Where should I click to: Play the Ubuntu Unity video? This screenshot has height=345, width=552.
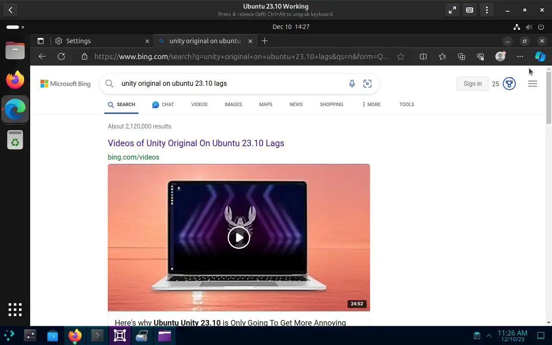(x=239, y=237)
